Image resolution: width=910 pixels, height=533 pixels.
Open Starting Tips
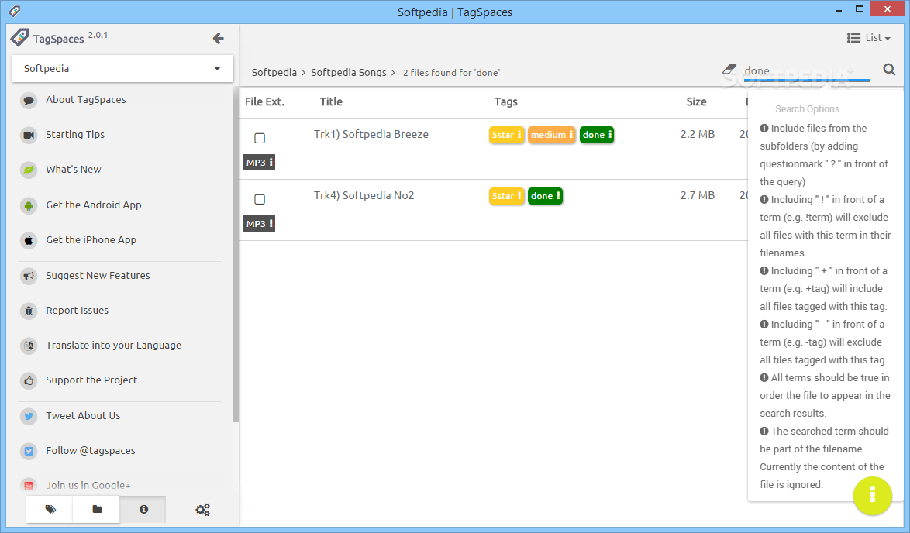(x=75, y=135)
